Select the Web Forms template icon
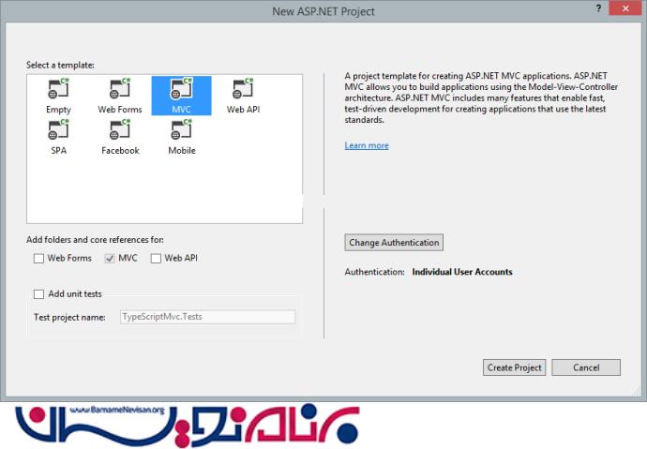Viewport: 647px width, 449px height. click(120, 89)
